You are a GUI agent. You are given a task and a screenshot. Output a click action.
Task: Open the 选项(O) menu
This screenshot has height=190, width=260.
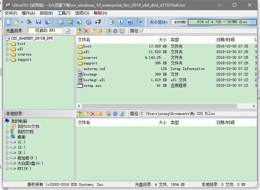82,13
